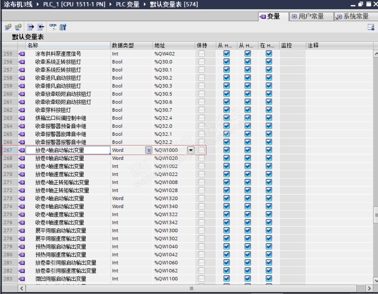Image resolution: width=378 pixels, height=294 pixels.
Task: Click address %QW1320
Action: tap(166, 198)
